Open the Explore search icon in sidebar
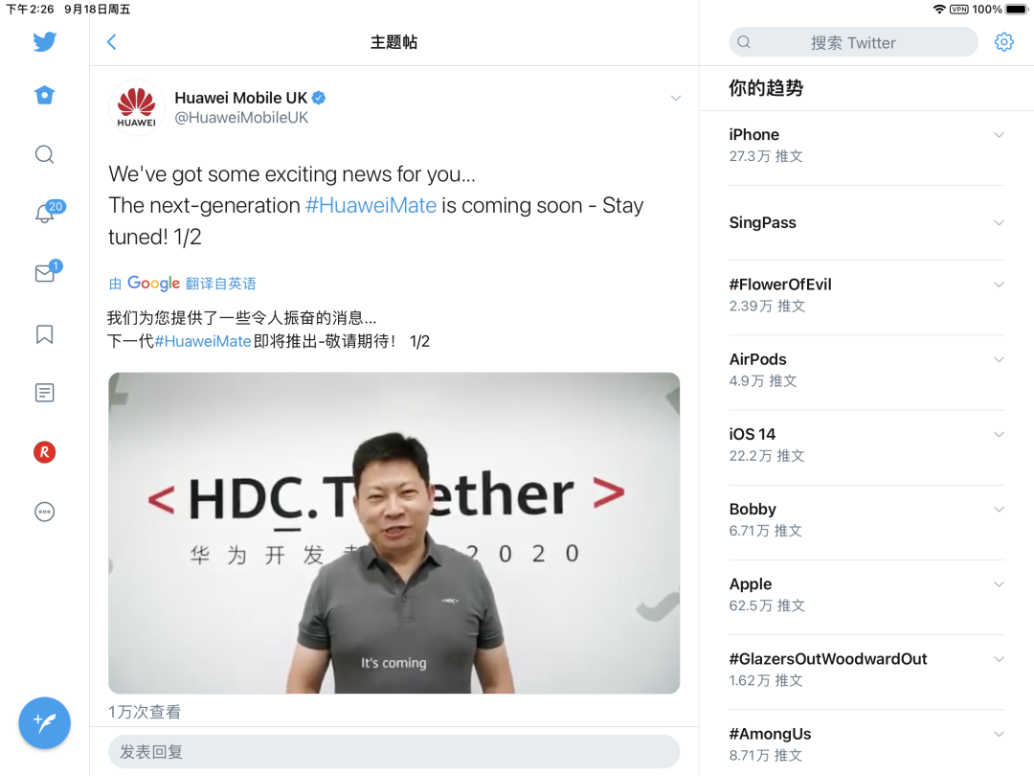Image resolution: width=1034 pixels, height=776 pixels. point(45,154)
